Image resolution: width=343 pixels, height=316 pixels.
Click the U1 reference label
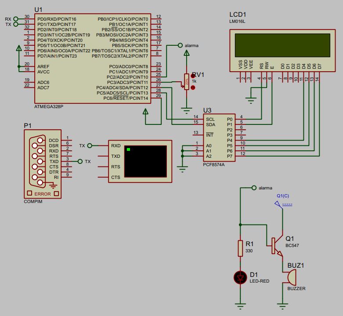point(38,10)
